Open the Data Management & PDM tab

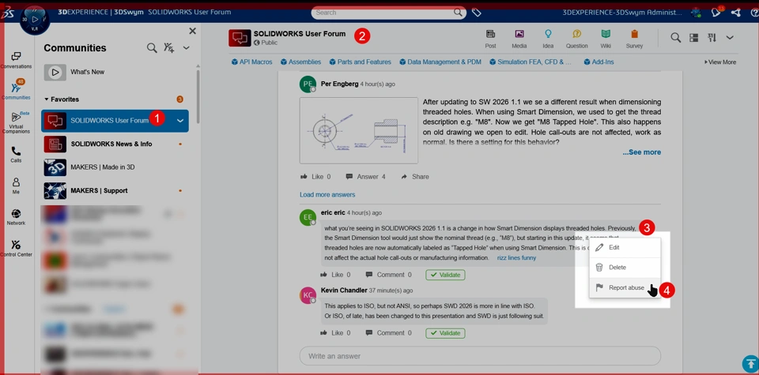(x=440, y=62)
